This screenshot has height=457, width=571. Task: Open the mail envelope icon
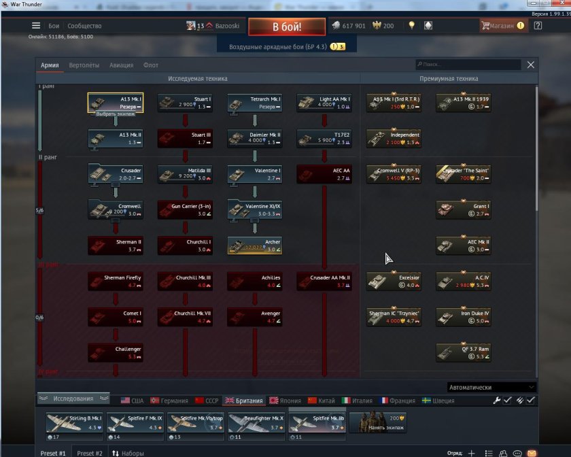[x=532, y=453]
